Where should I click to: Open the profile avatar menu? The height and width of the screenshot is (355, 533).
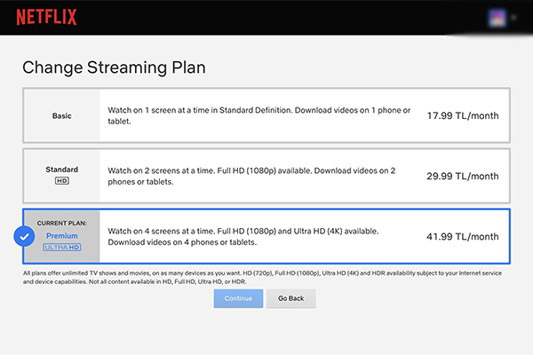tap(497, 17)
